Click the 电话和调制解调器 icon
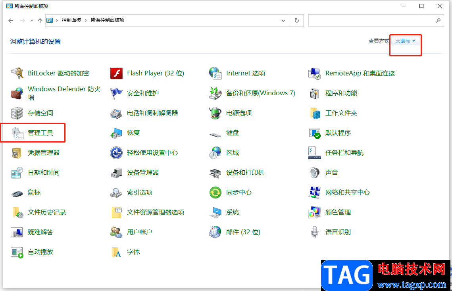Image resolution: width=452 pixels, height=291 pixels. coord(116,113)
